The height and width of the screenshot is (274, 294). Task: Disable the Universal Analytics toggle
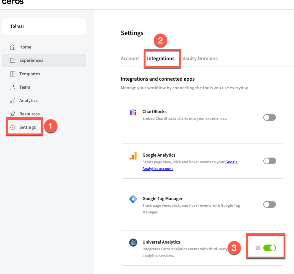pos(269,248)
